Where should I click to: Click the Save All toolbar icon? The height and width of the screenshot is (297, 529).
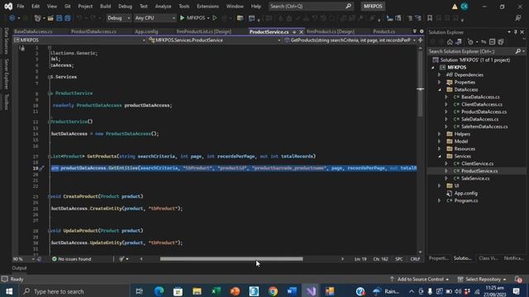(68, 18)
